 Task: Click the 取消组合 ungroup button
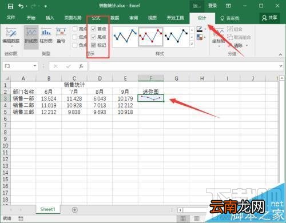pos(239,37)
